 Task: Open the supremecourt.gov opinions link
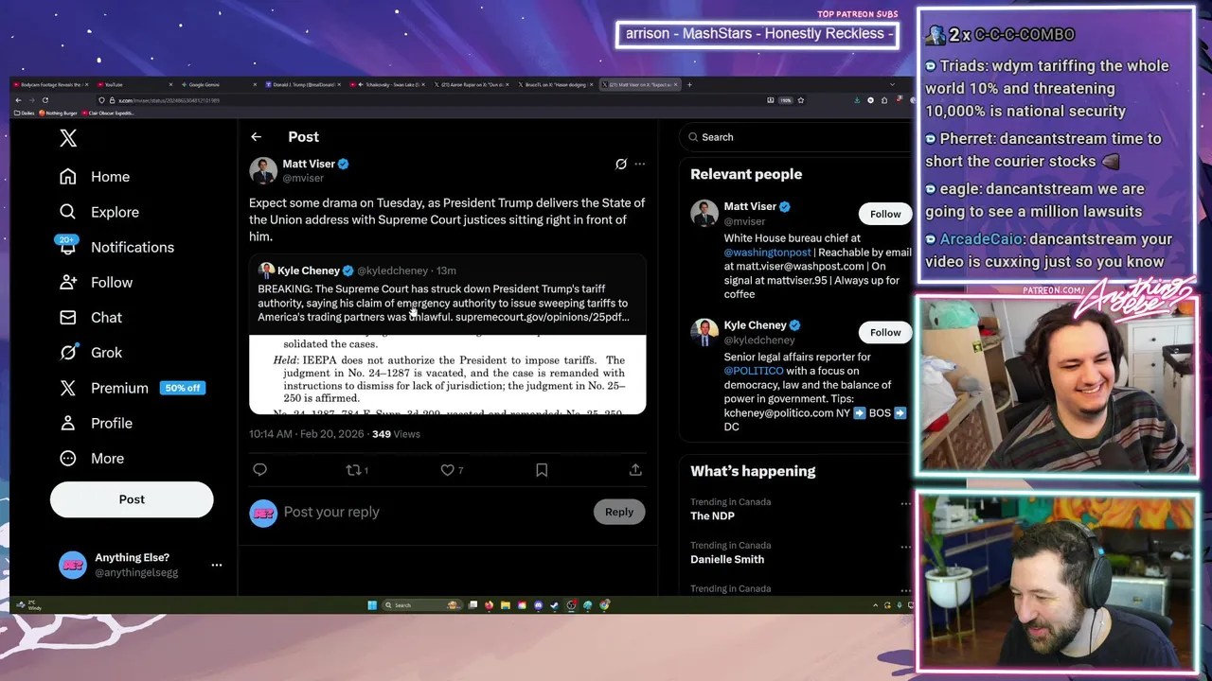pos(542,317)
